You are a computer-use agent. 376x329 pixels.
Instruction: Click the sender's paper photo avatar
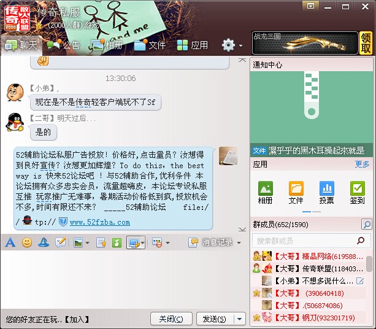pyautogui.click(x=228, y=157)
